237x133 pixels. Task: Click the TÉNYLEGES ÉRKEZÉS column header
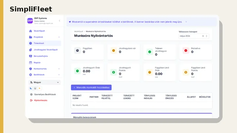tap(171, 97)
